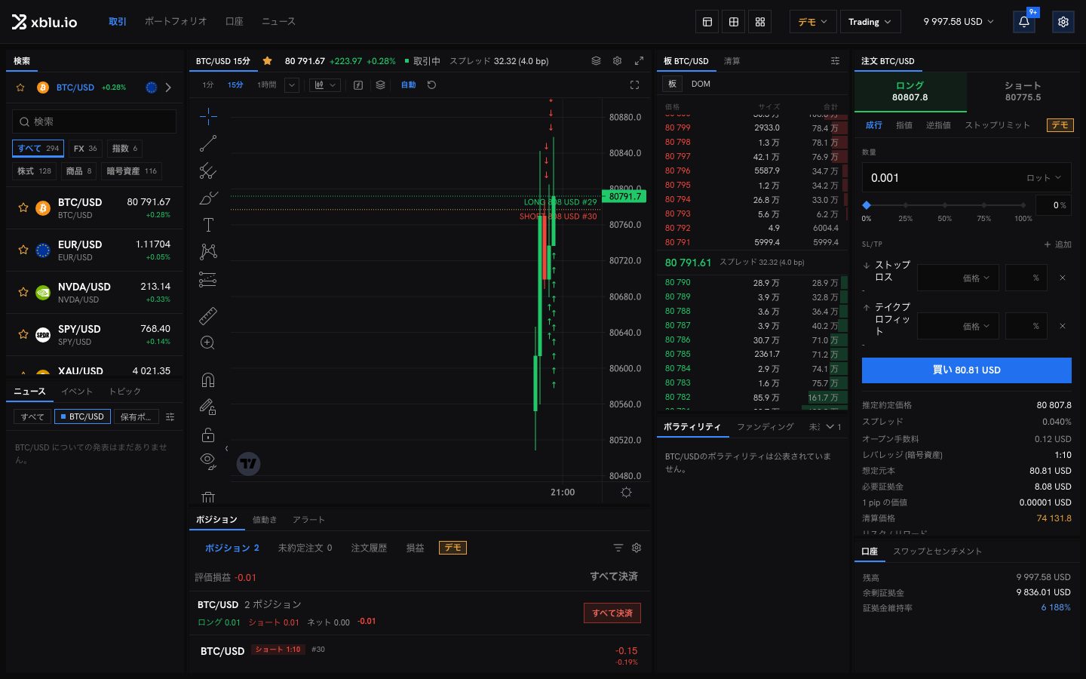1086x679 pixels.
Task: Expand the 9 997.58 USD balance dropdown
Action: pyautogui.click(x=959, y=22)
